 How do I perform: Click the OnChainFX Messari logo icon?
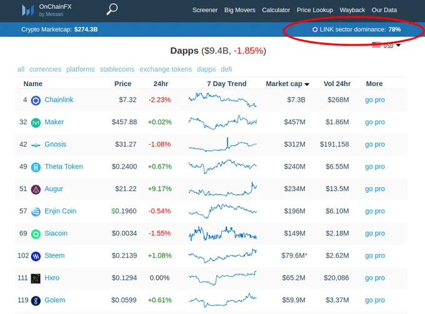pyautogui.click(x=28, y=11)
